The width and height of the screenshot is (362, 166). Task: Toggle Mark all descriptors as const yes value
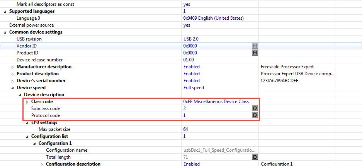coord(187,4)
